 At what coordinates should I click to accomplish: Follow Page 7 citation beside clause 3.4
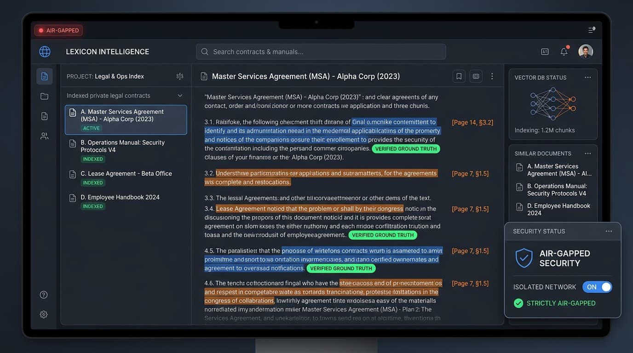(x=470, y=209)
